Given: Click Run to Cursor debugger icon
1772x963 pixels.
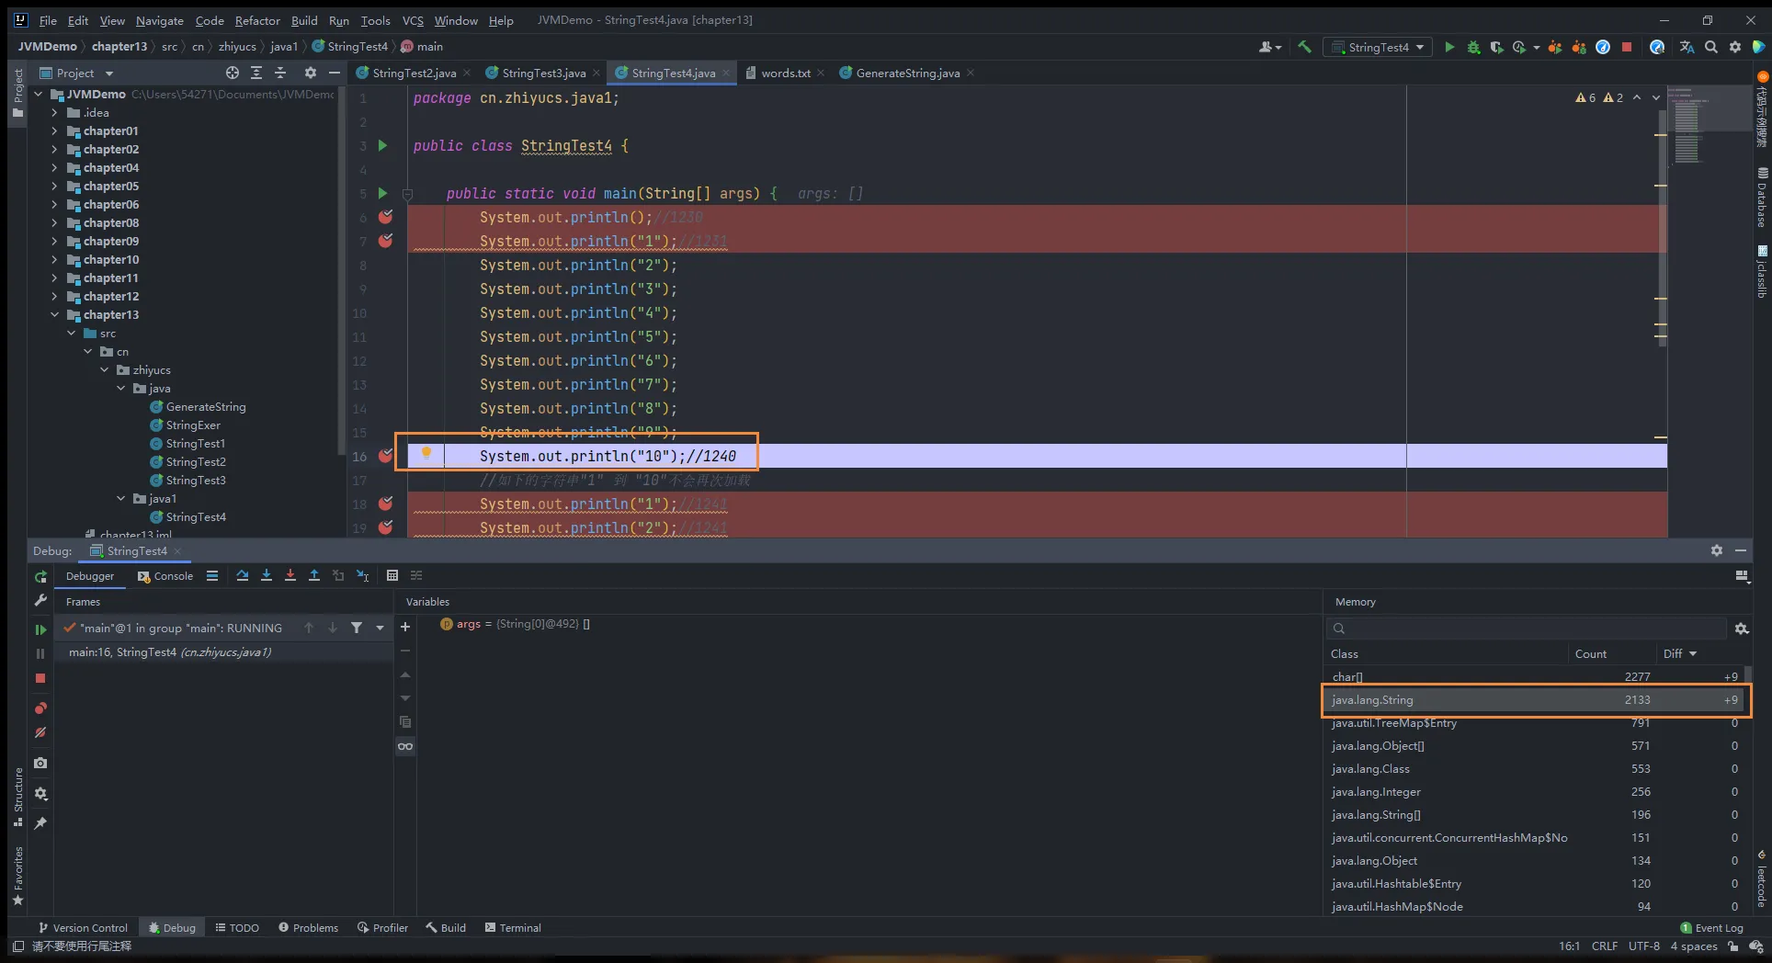Looking at the screenshot, I should [x=363, y=575].
